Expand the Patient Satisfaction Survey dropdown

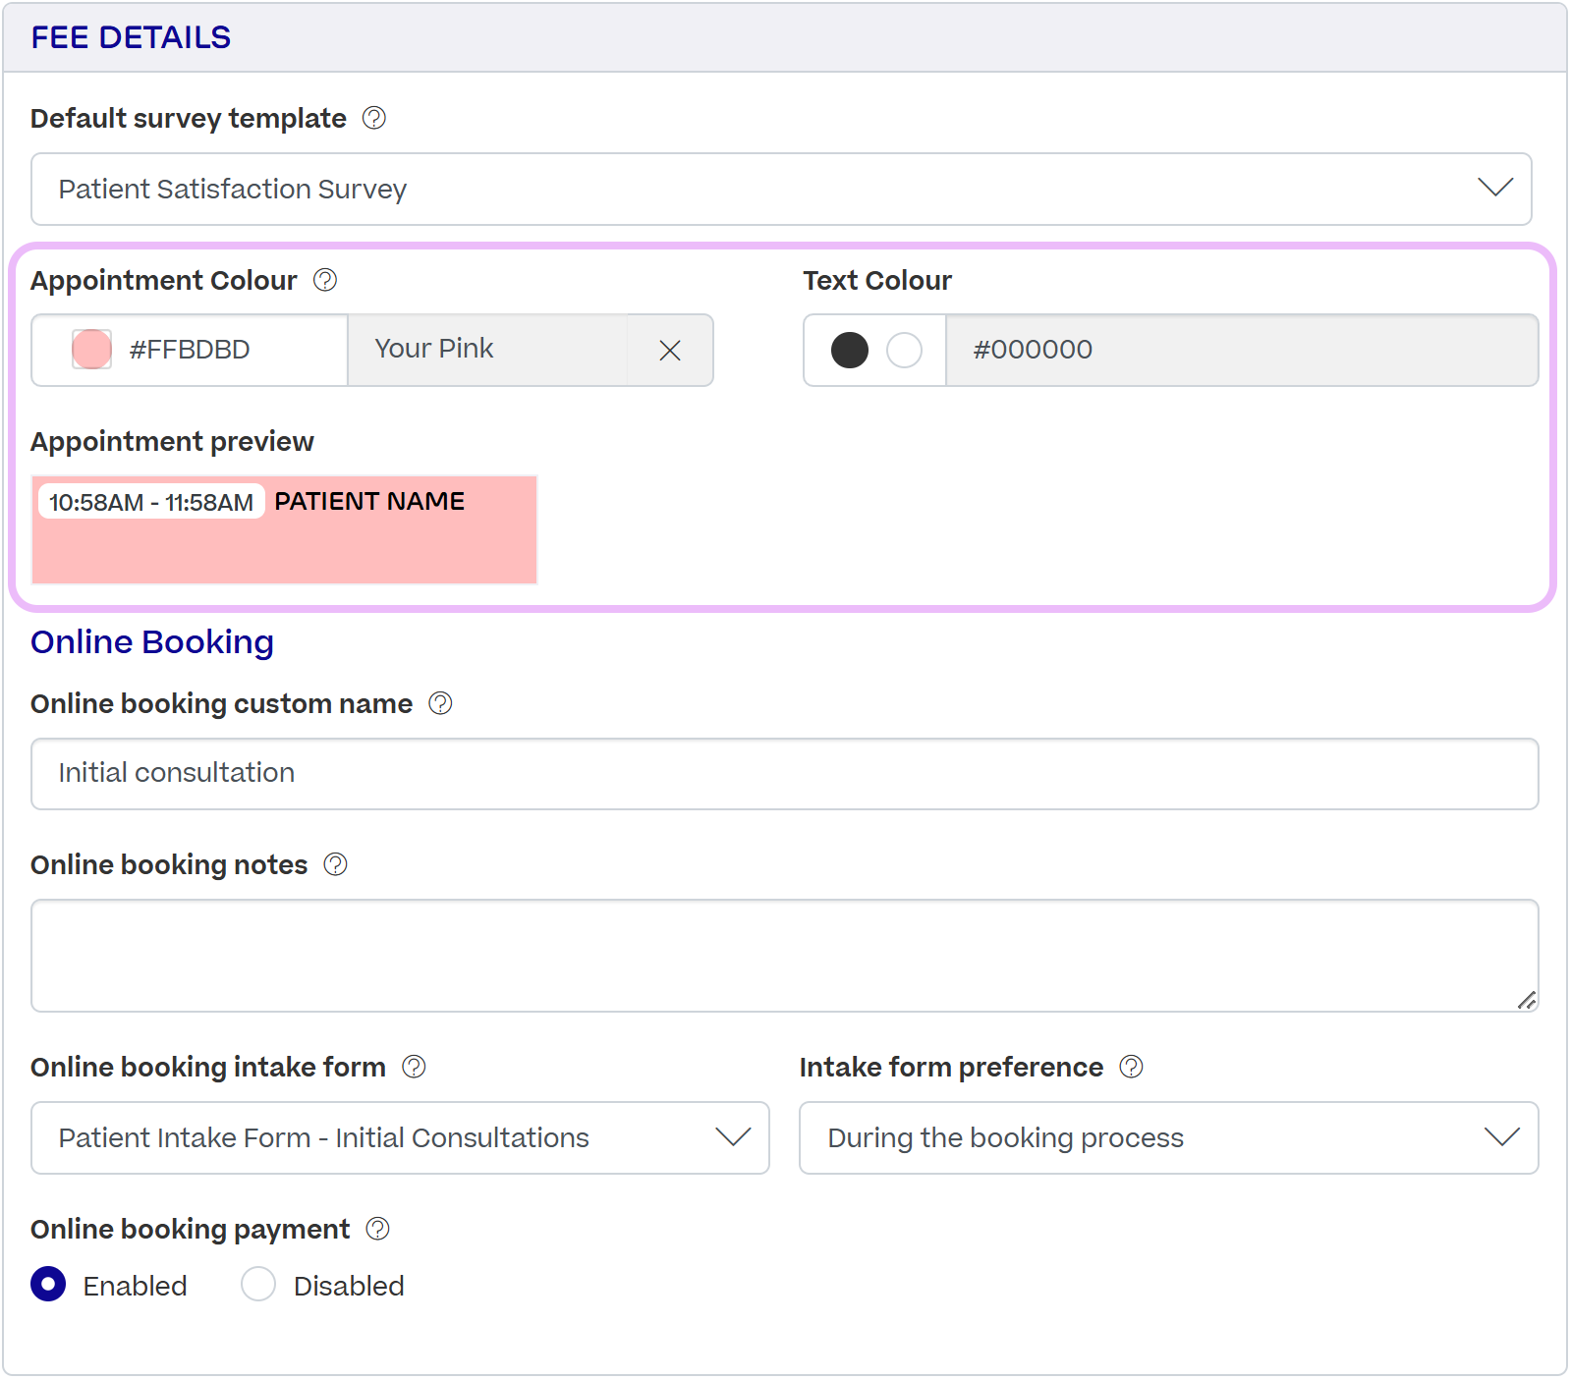[x=781, y=189]
